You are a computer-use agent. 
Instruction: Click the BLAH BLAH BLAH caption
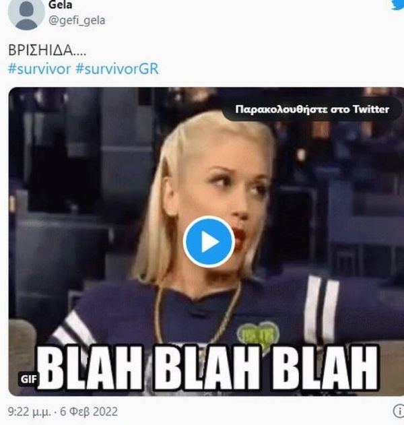pyautogui.click(x=208, y=368)
